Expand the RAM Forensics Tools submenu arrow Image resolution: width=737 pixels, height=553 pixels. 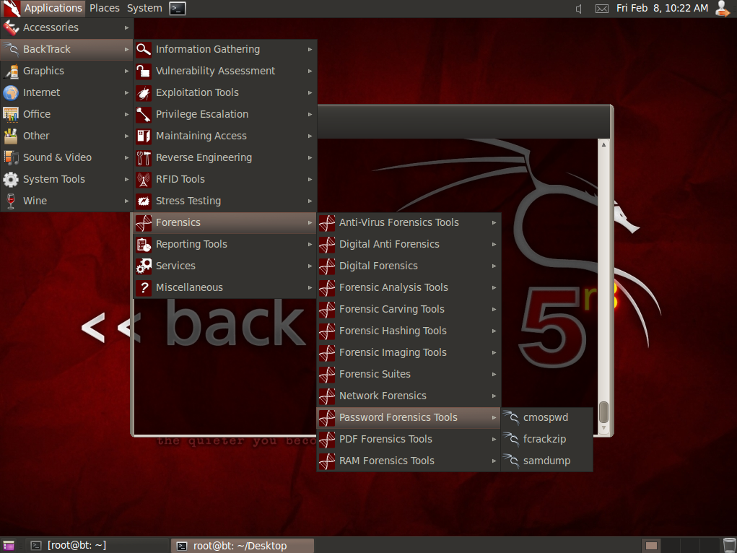(494, 461)
